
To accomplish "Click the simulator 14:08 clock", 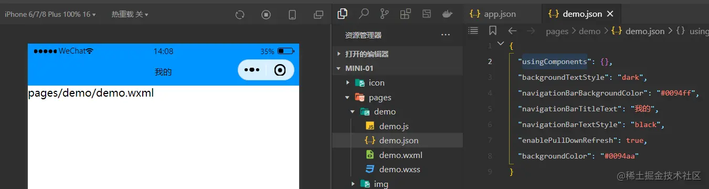I will pyautogui.click(x=163, y=51).
